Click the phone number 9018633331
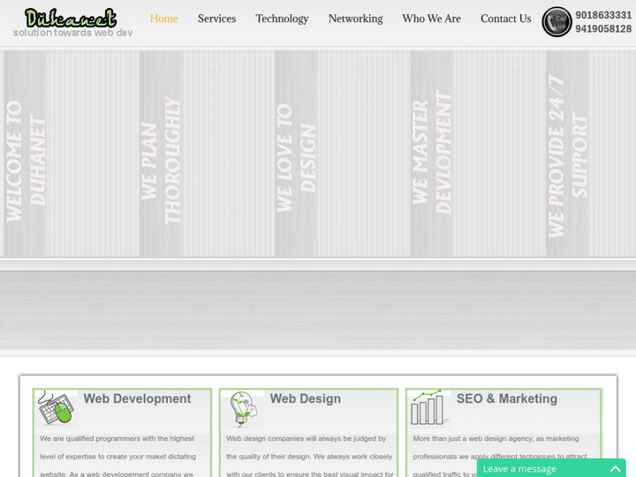The height and width of the screenshot is (477, 636). (x=603, y=15)
